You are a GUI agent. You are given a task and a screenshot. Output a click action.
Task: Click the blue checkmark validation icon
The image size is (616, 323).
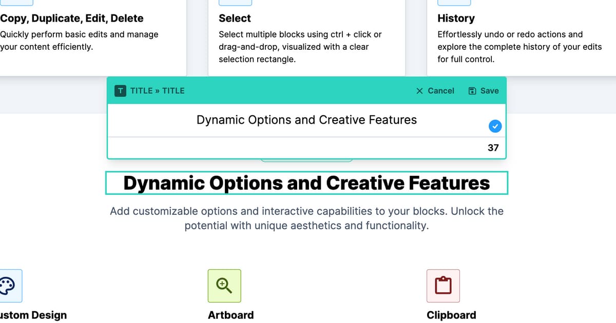pos(494,126)
